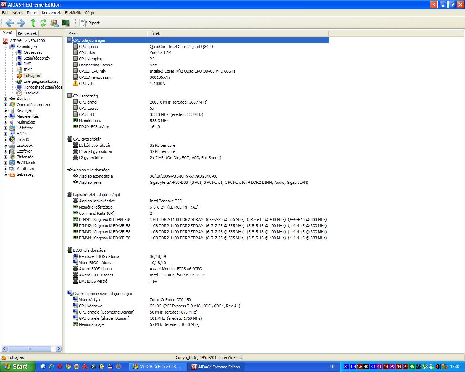Click the Beállítások tree icon
The height and width of the screenshot is (372, 465).
tap(12, 163)
